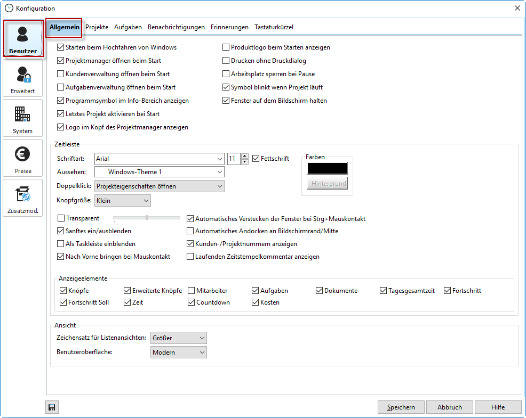The image size is (526, 418).
Task: Expand the Schriftart Arial dropdown
Action: [220, 159]
